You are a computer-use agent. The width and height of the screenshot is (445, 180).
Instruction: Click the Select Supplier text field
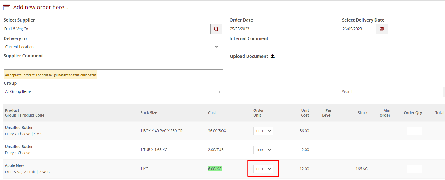(106, 29)
